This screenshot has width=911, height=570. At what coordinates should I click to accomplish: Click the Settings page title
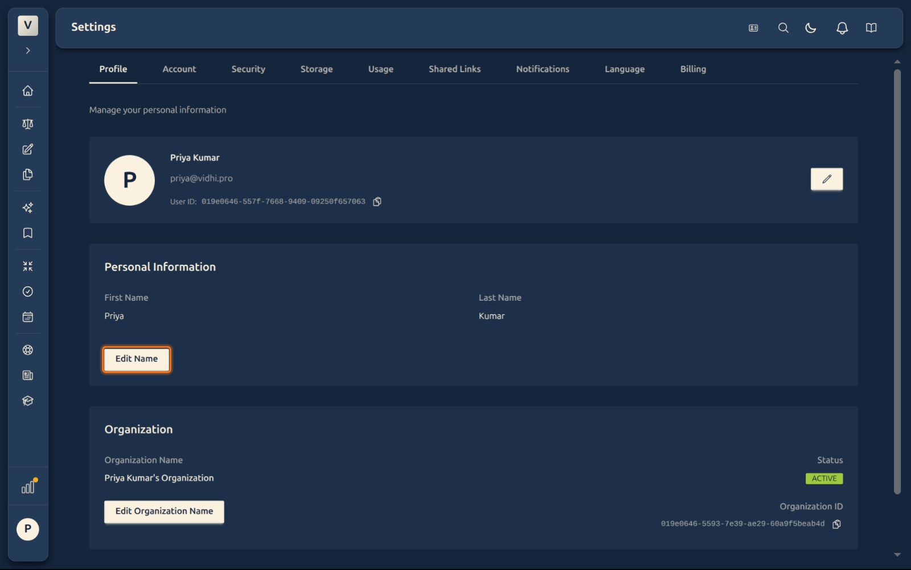click(93, 27)
